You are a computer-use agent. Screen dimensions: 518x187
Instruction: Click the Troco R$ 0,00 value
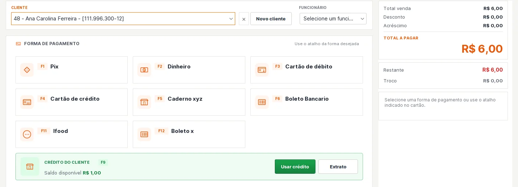(493, 81)
